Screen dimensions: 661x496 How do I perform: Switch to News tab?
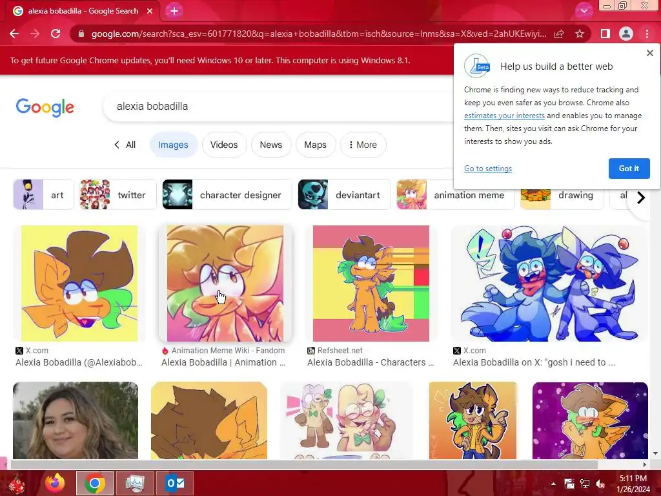(x=270, y=145)
